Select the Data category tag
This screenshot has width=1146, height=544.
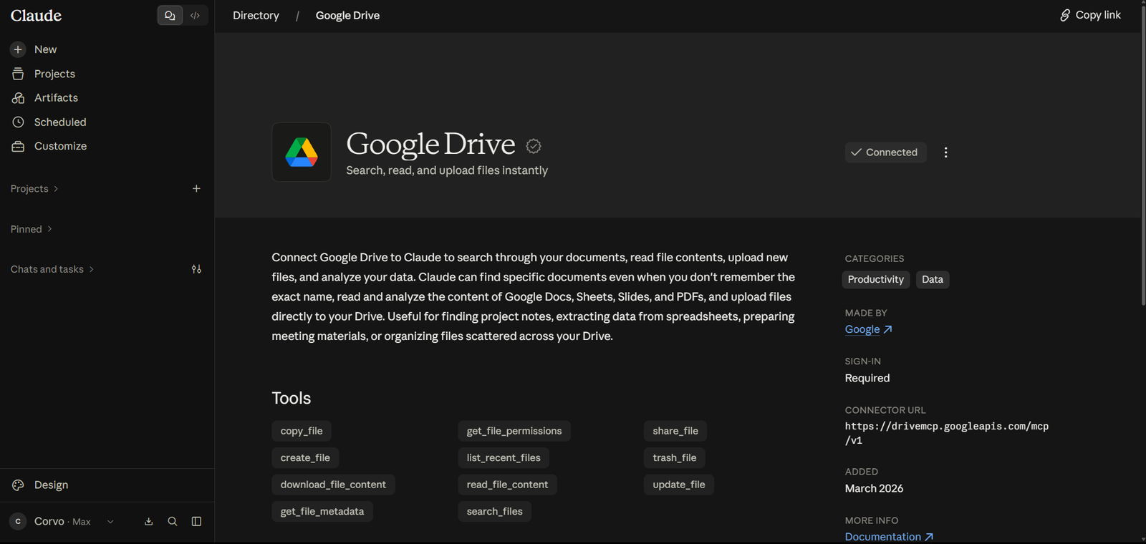932,279
